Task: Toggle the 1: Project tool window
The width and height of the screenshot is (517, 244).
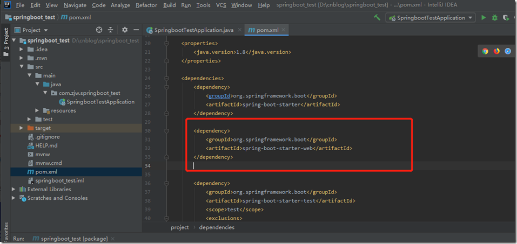Action: pos(6,43)
